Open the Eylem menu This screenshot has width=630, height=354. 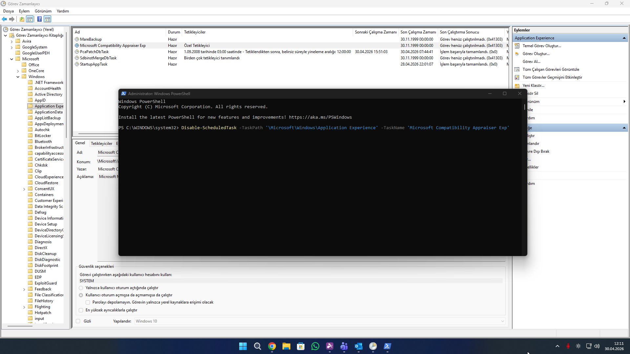pos(24,11)
